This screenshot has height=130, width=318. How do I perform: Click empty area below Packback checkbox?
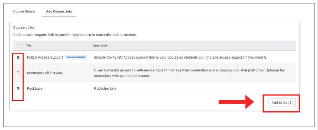[x=18, y=97]
